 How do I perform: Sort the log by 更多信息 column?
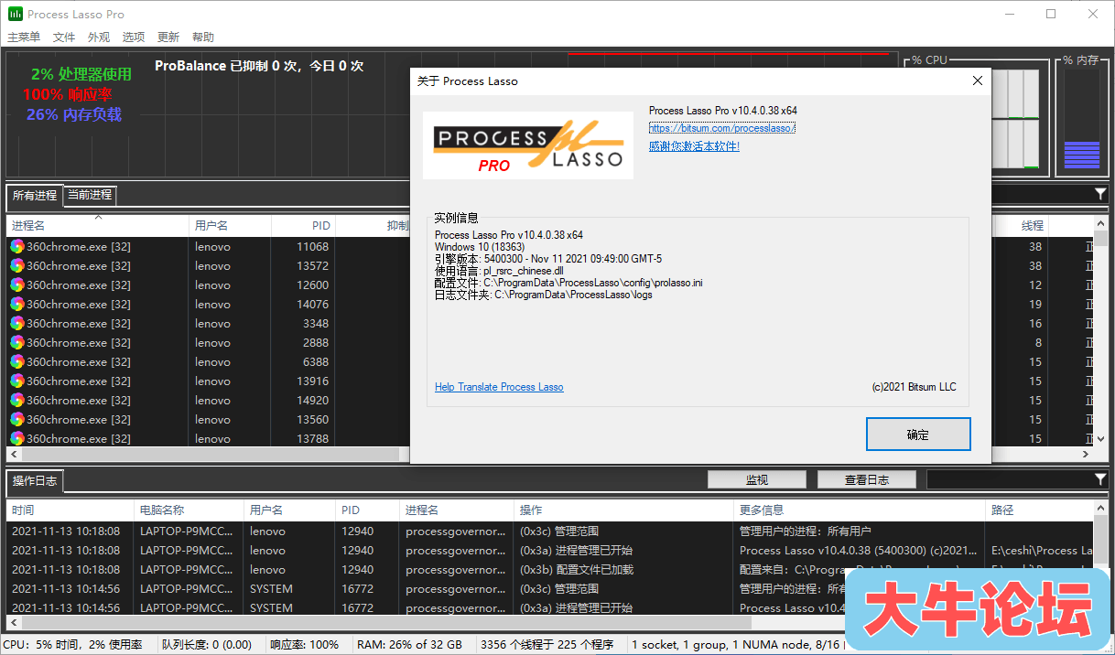[x=861, y=510]
